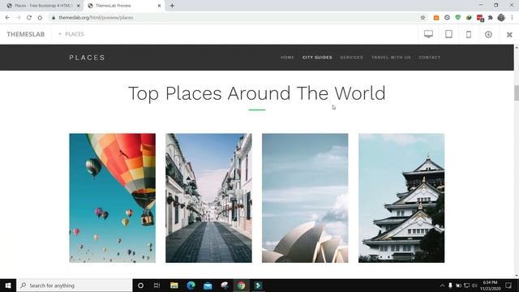The height and width of the screenshot is (292, 519).
Task: Switch to tablet preview mode
Action: [x=448, y=34]
